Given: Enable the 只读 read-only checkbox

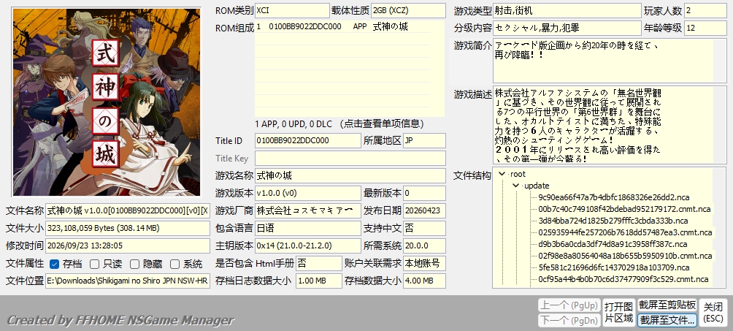Looking at the screenshot, I should click(94, 264).
